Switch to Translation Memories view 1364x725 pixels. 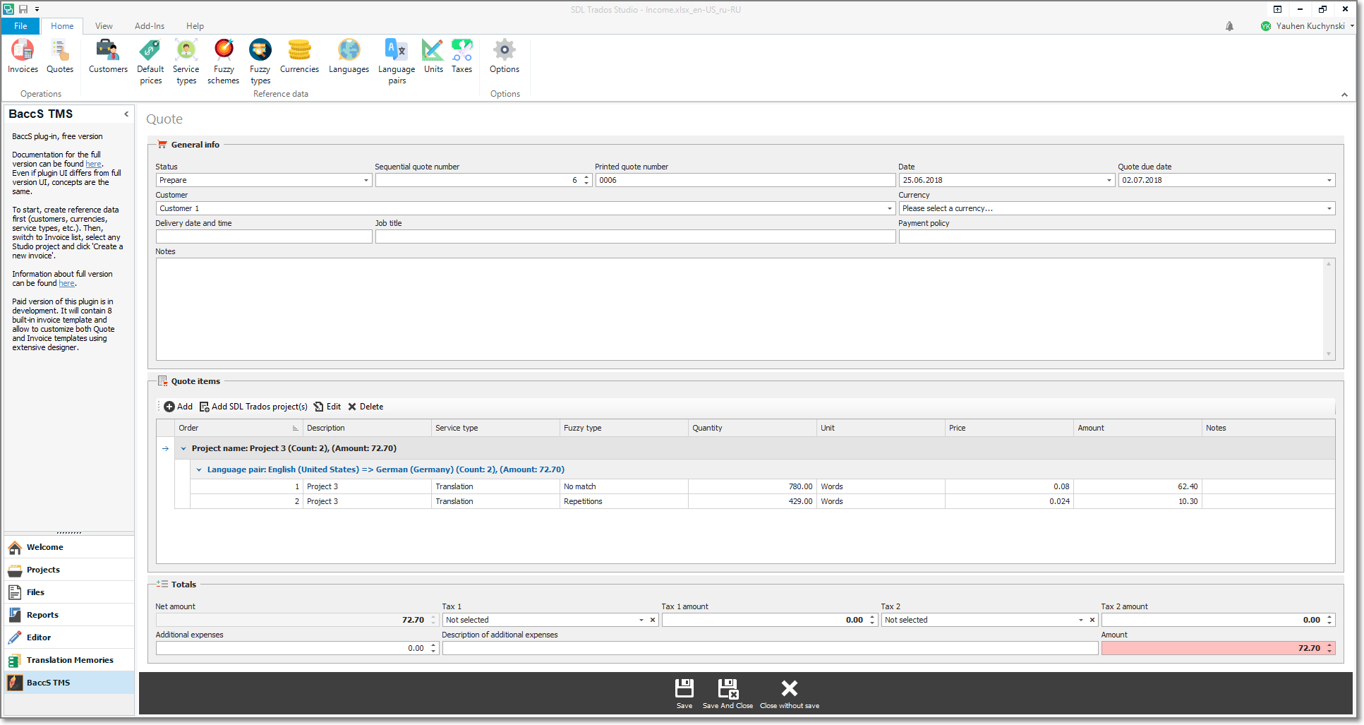[69, 660]
